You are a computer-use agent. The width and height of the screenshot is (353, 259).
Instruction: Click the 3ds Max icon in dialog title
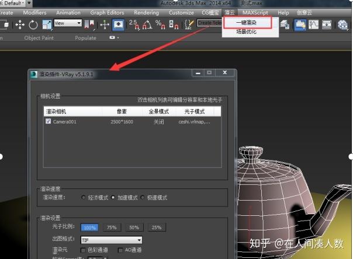(x=34, y=74)
